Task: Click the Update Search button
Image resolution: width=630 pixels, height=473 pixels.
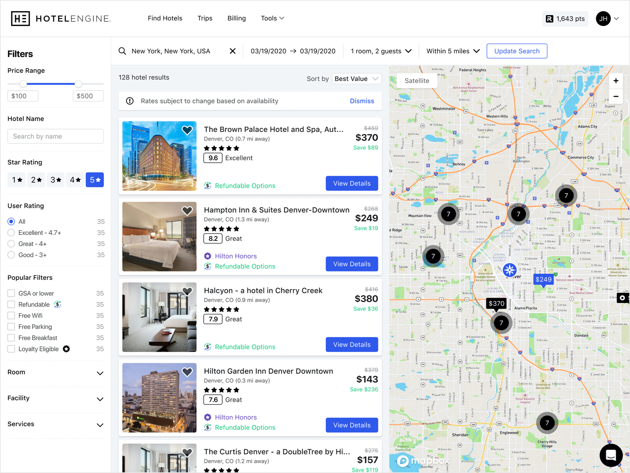Action: coord(517,51)
